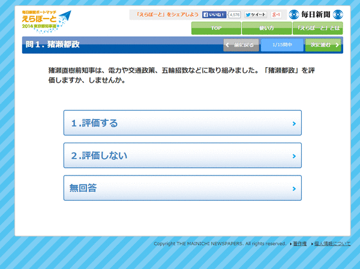Image resolution: width=360 pixels, height=269 pixels.
Task: Click the 4,576 like count bubble
Action: coord(234,14)
